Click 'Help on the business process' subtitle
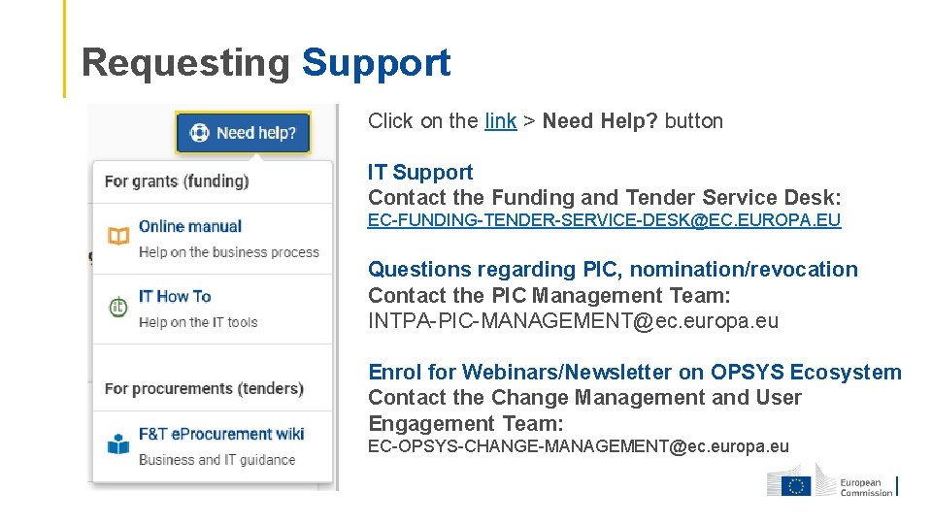Screen dimensions: 932x524 click(x=229, y=252)
